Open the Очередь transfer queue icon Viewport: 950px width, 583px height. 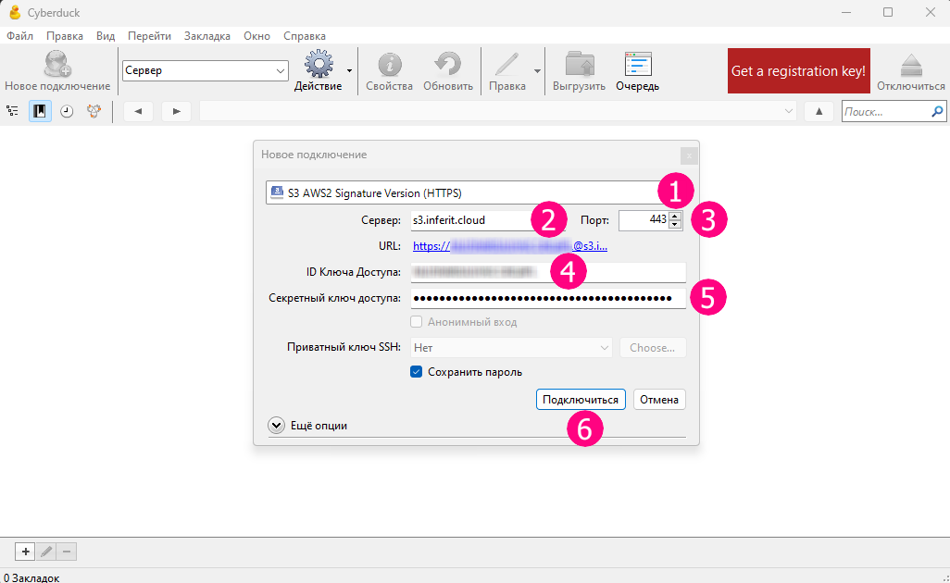638,64
